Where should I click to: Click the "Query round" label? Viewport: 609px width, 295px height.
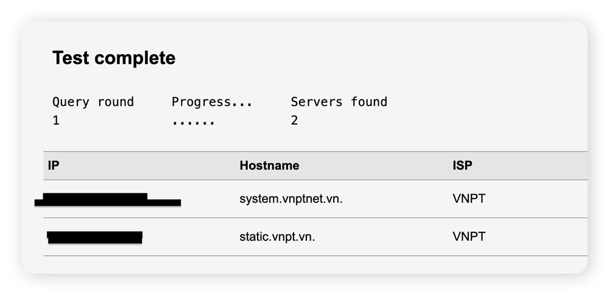coord(93,102)
